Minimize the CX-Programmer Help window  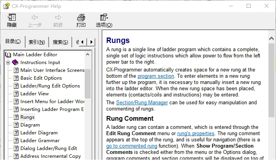(231, 6)
